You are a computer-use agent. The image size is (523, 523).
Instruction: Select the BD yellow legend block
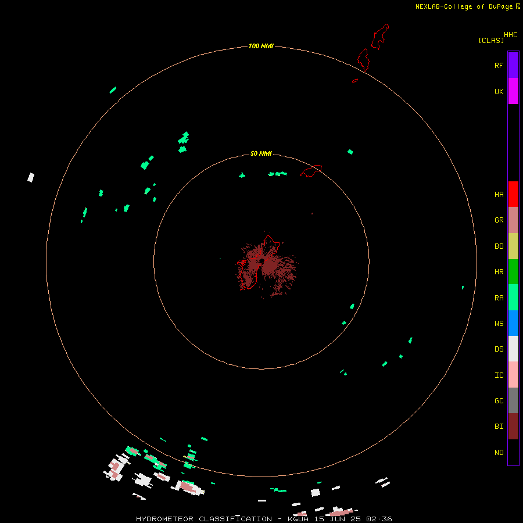pyautogui.click(x=513, y=246)
